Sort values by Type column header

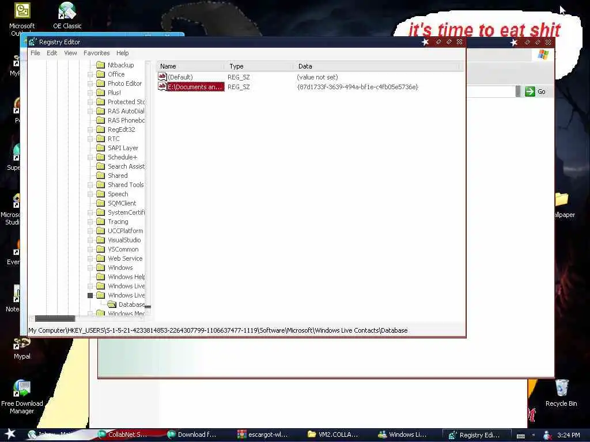pos(260,66)
